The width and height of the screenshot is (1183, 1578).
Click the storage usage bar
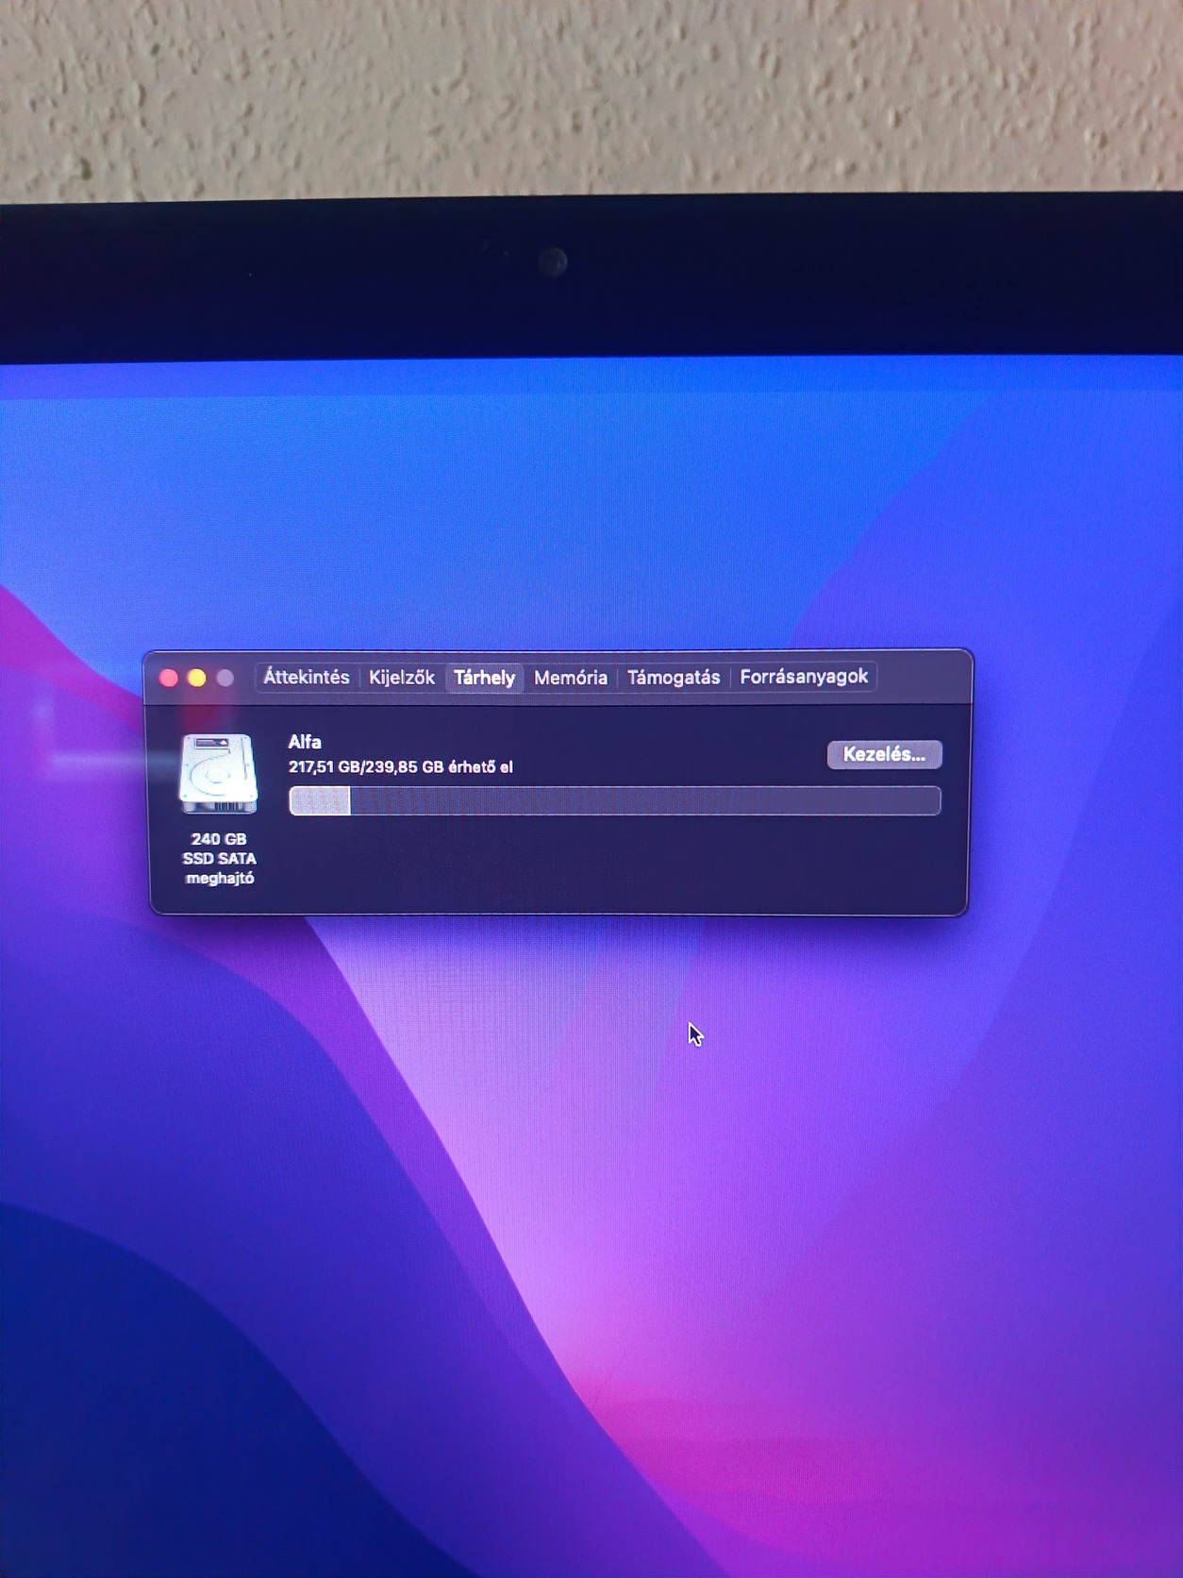(x=615, y=801)
